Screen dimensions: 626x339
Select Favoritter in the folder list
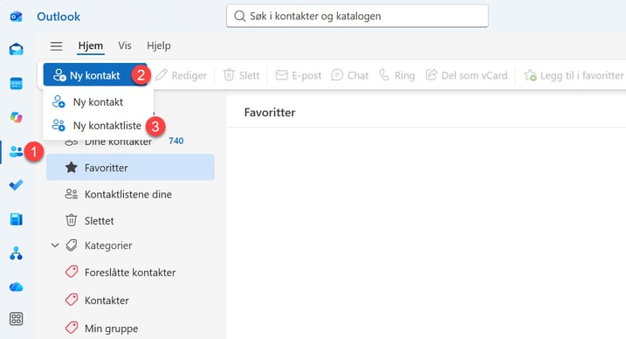[x=130, y=167]
